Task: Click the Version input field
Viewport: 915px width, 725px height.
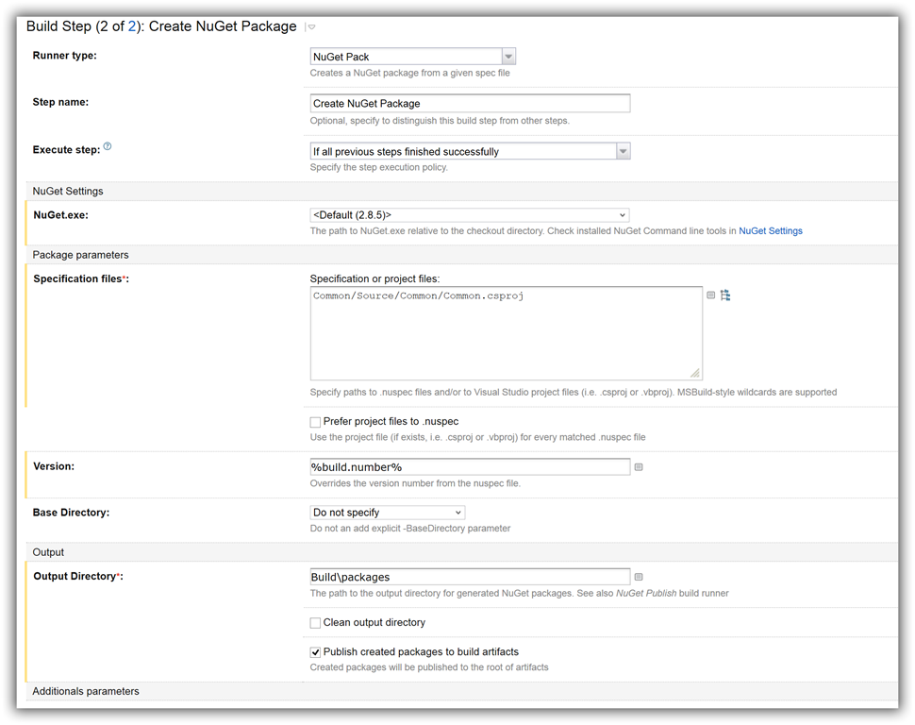Action: pyautogui.click(x=470, y=466)
